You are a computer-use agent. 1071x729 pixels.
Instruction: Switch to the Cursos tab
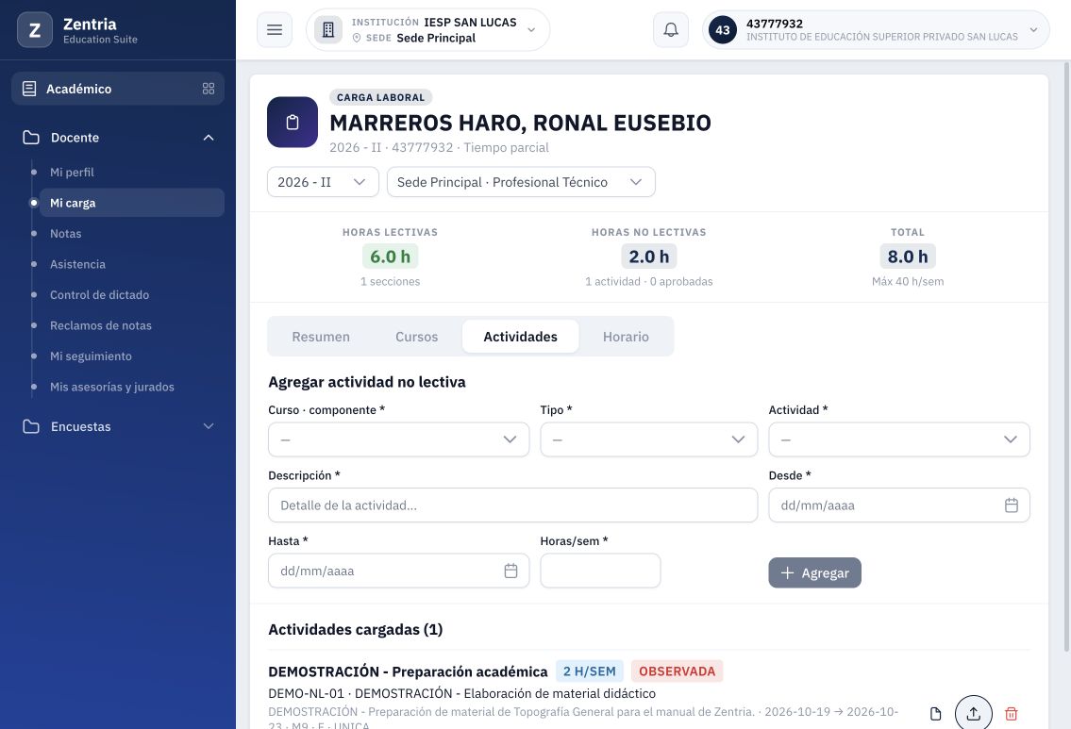point(417,337)
